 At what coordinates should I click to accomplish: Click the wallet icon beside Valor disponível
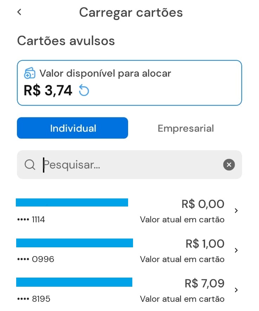coord(30,73)
